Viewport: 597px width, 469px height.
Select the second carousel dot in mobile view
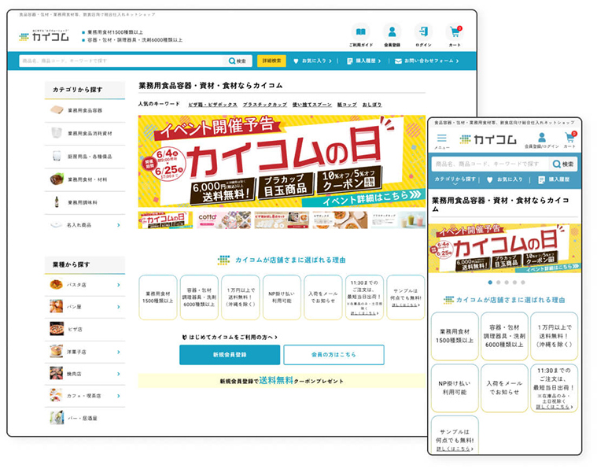coord(499,283)
